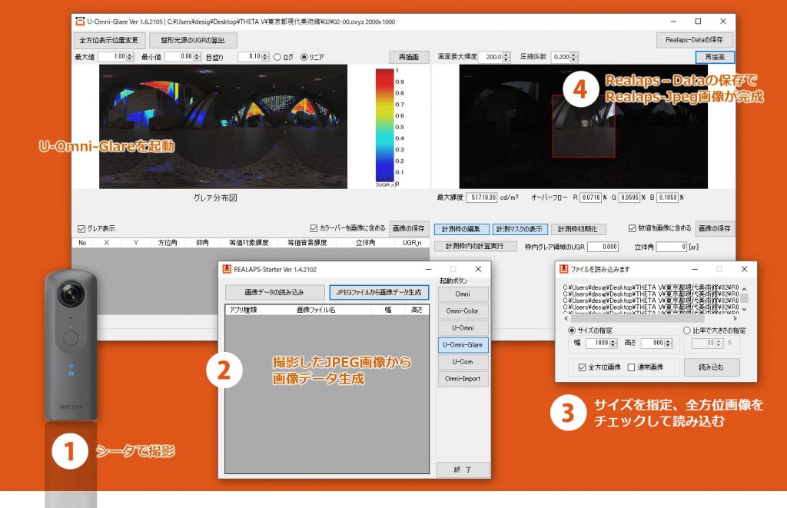787x508 pixels.
Task: Click the 終了 button in REALAPS-Starter
Action: tap(463, 470)
